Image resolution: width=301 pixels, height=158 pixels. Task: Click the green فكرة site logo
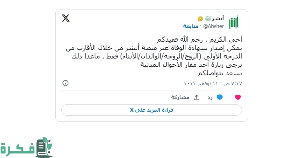pos(26,147)
